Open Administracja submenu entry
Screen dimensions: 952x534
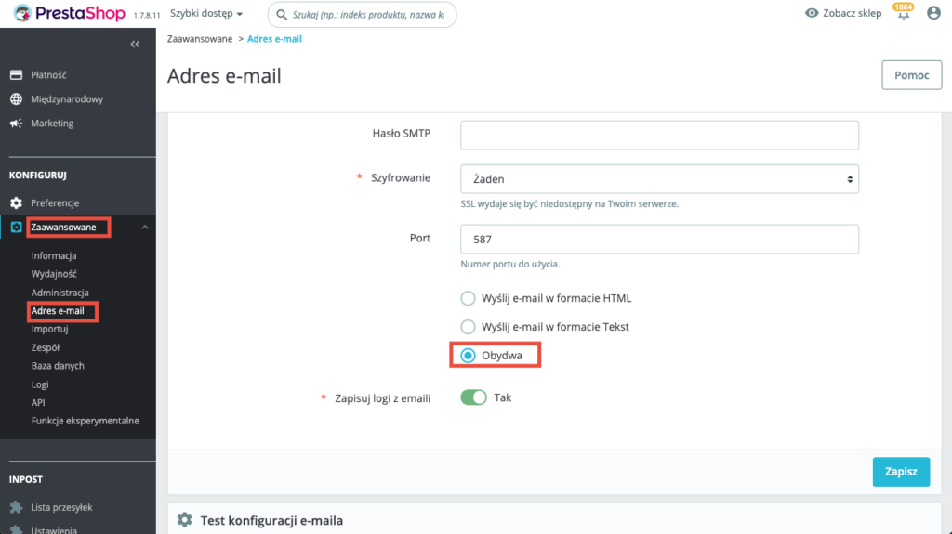(60, 293)
